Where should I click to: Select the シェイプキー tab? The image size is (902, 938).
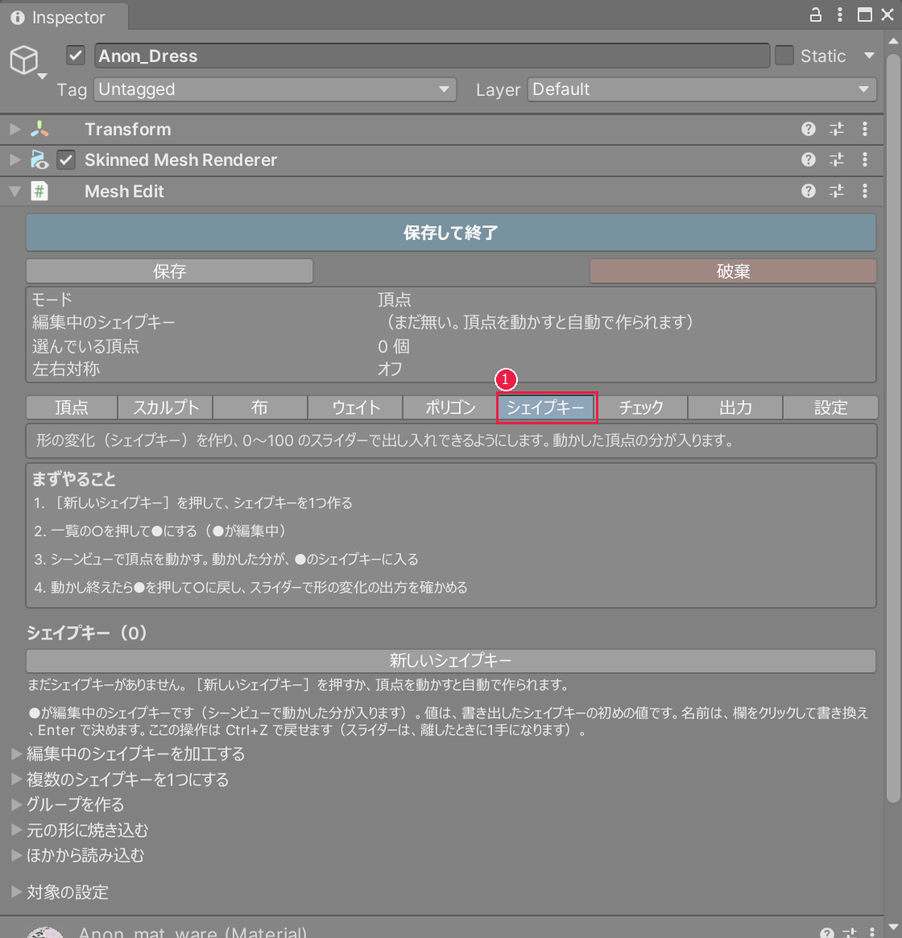pyautogui.click(x=546, y=407)
